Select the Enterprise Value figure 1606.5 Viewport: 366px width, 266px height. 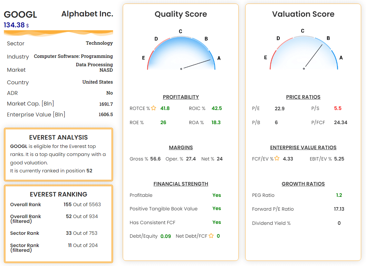coord(106,115)
